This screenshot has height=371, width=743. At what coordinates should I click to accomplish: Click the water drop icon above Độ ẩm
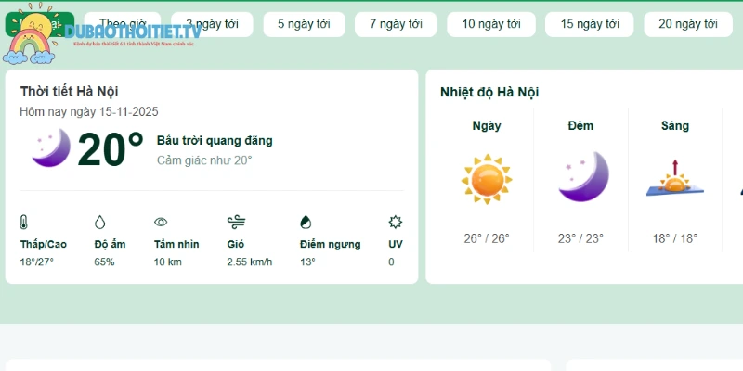click(x=99, y=222)
